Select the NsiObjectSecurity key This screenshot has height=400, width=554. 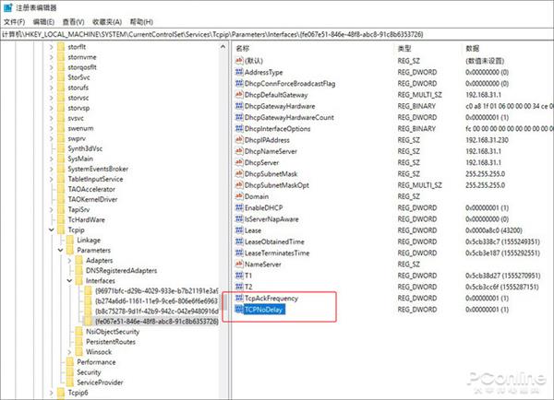coord(113,332)
